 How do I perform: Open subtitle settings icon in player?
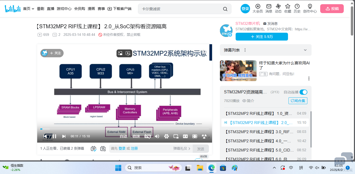click(x=148, y=136)
